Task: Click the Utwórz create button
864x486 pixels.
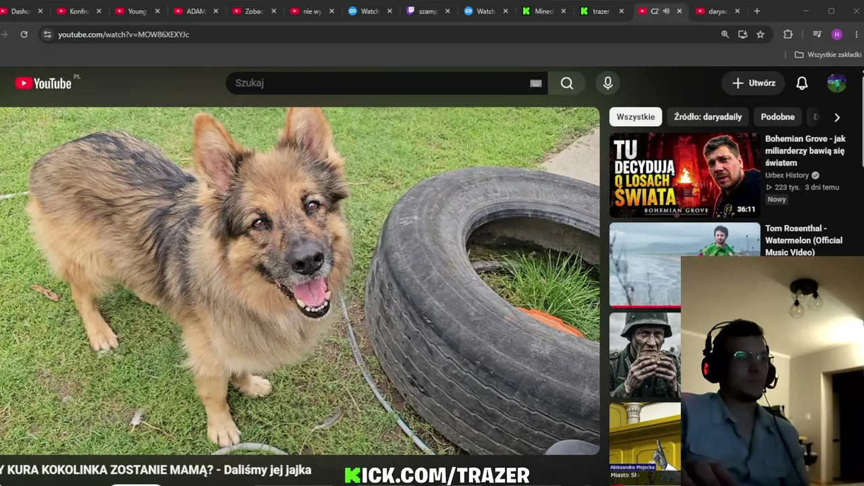Action: (x=753, y=83)
